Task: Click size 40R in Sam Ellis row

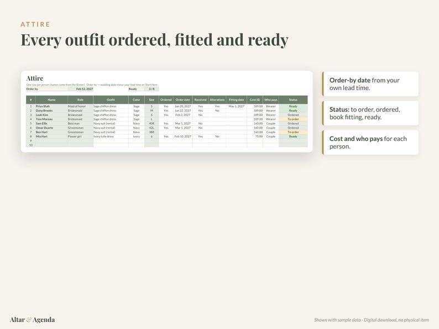Action: click(x=151, y=124)
